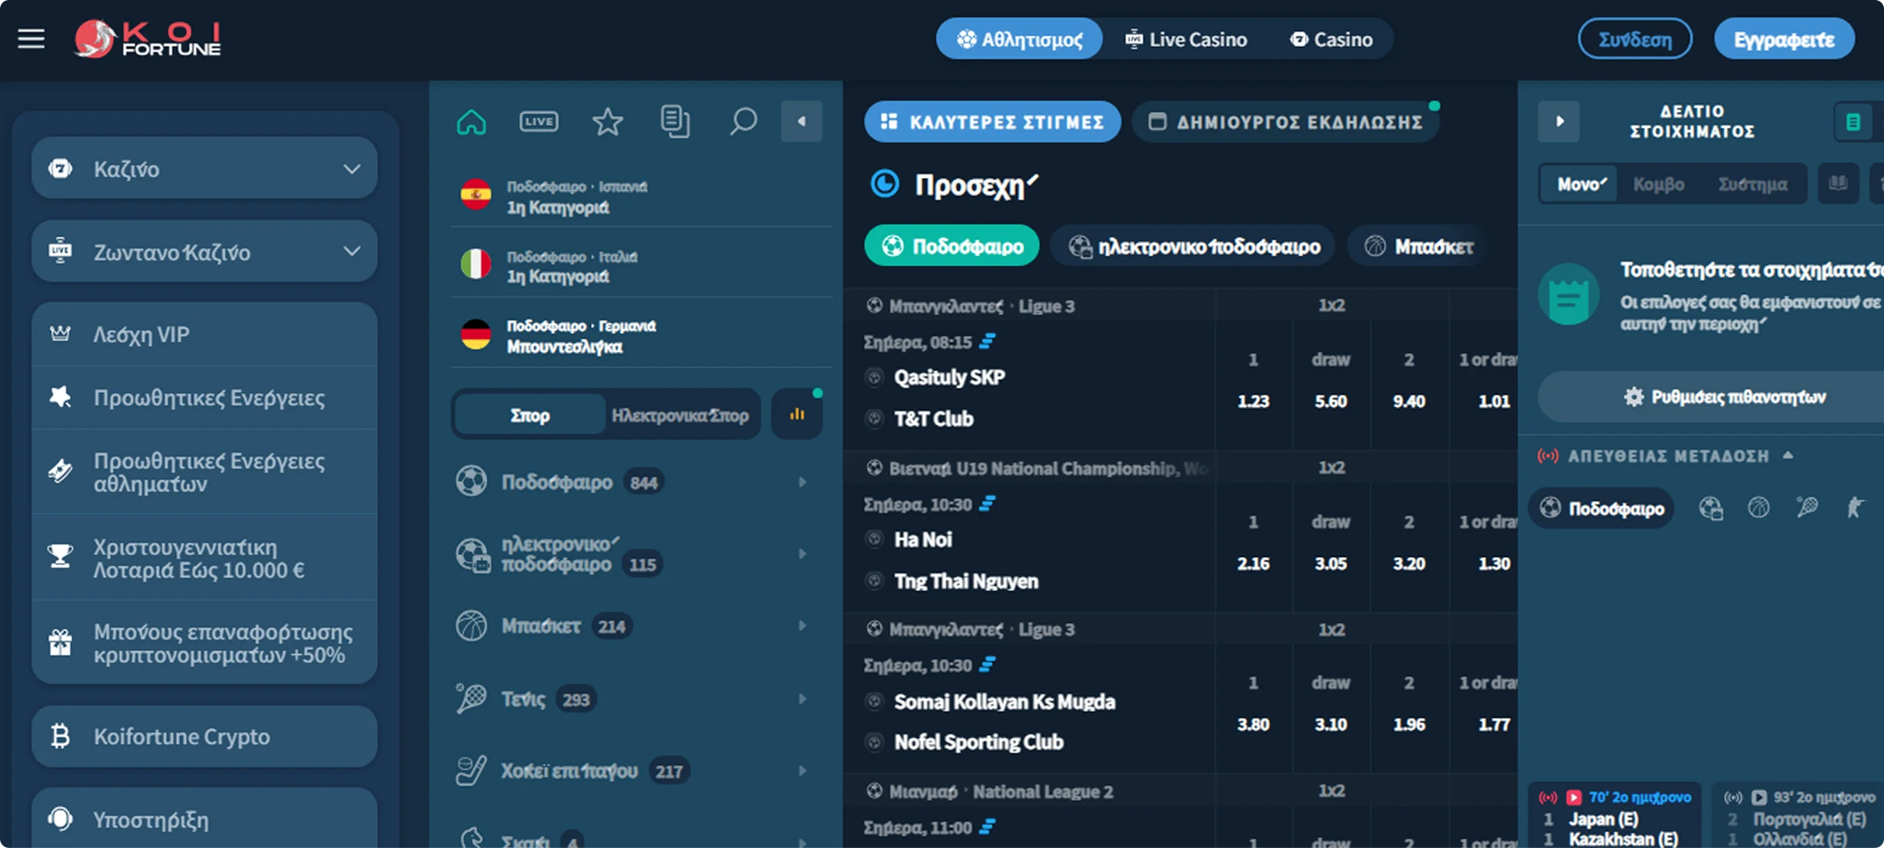
Task: Collapse the sports sidebar with left arrow
Action: 801,122
